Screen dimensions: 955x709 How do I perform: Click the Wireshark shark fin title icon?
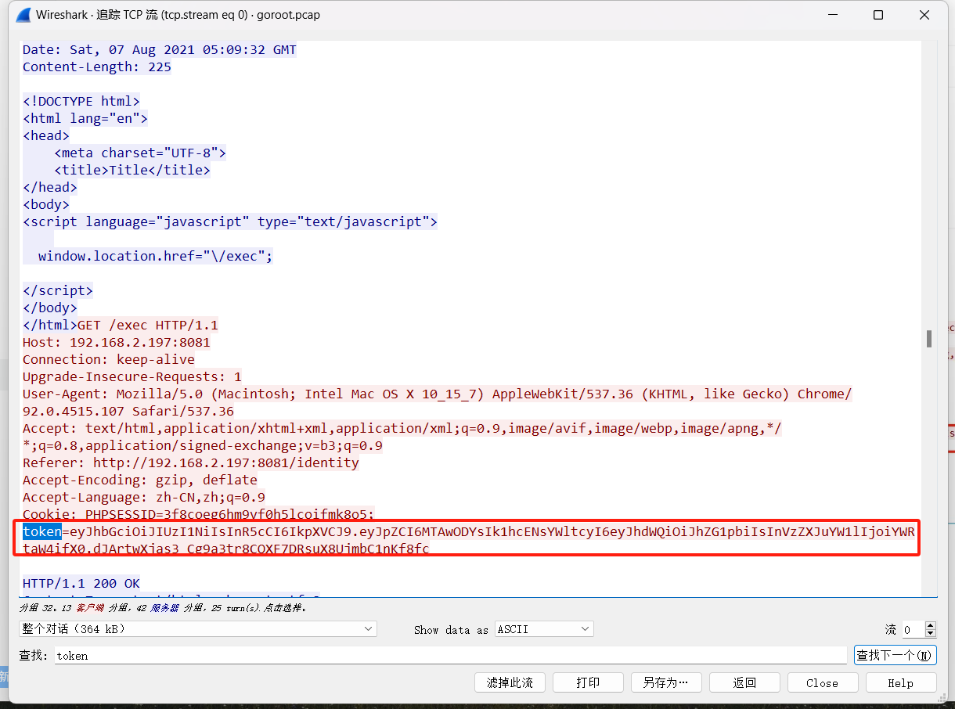pos(23,15)
